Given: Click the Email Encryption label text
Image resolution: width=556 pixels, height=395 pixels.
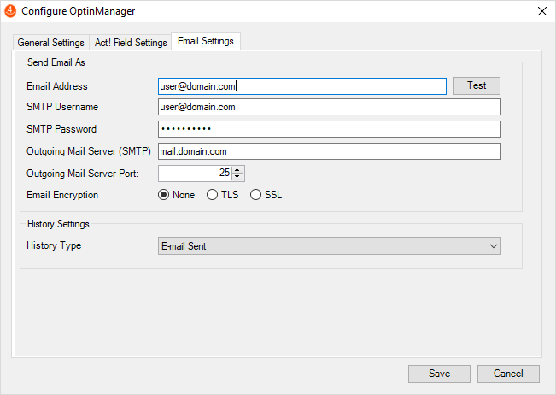Looking at the screenshot, I should pos(62,195).
